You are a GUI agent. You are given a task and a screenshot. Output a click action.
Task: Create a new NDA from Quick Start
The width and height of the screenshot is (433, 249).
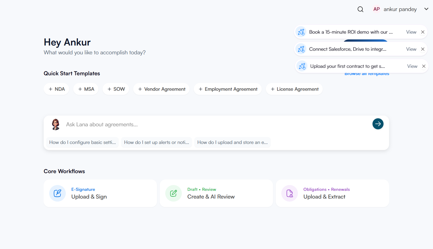point(56,89)
